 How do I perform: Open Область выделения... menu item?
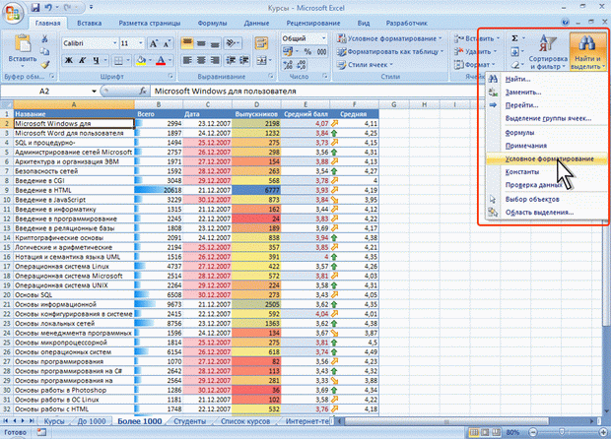(547, 212)
